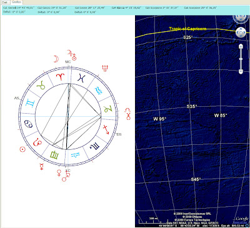Click the Sagittarius arrow glyph

106,129
